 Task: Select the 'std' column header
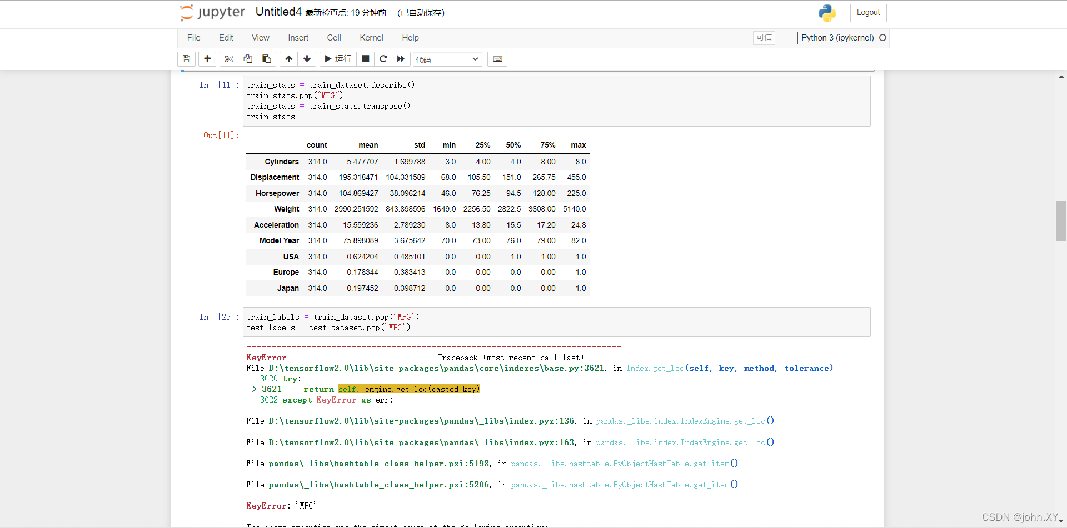pos(420,145)
